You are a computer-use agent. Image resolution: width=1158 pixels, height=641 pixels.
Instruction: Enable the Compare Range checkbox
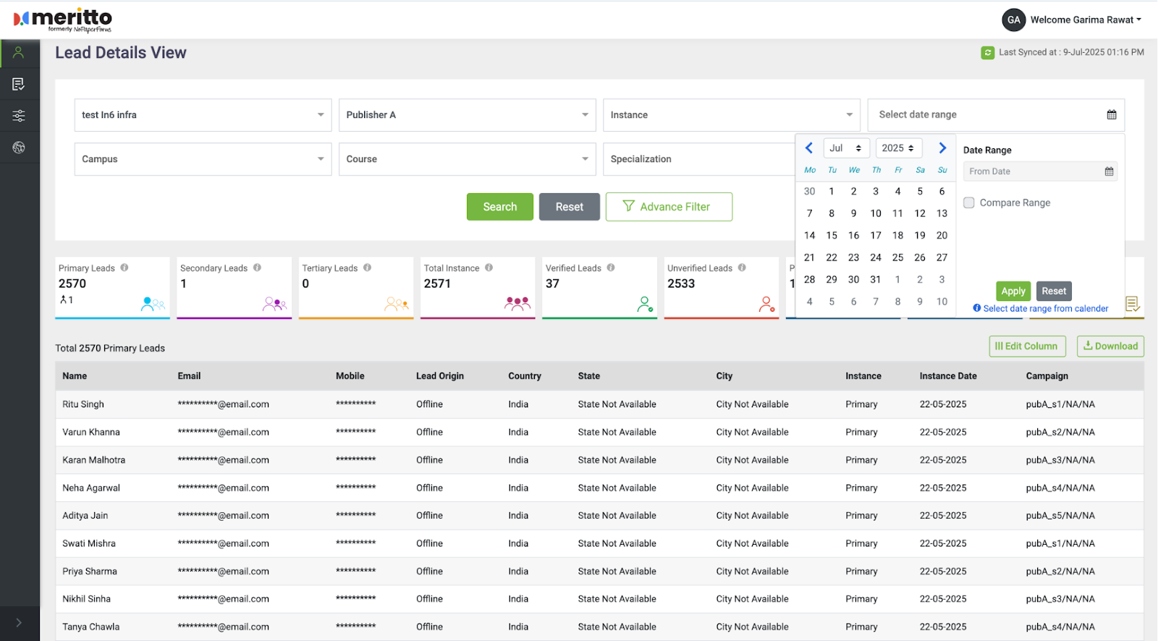tap(969, 203)
